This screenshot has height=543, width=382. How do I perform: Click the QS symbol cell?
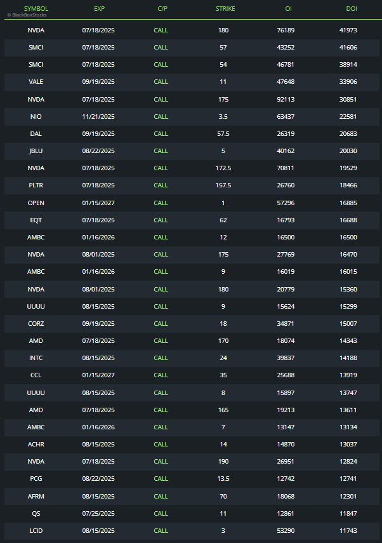[36, 514]
